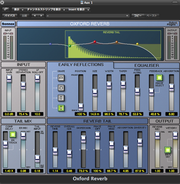180x184 pixels.
Task: Click the Feedback slider handle
Action: coord(151,92)
